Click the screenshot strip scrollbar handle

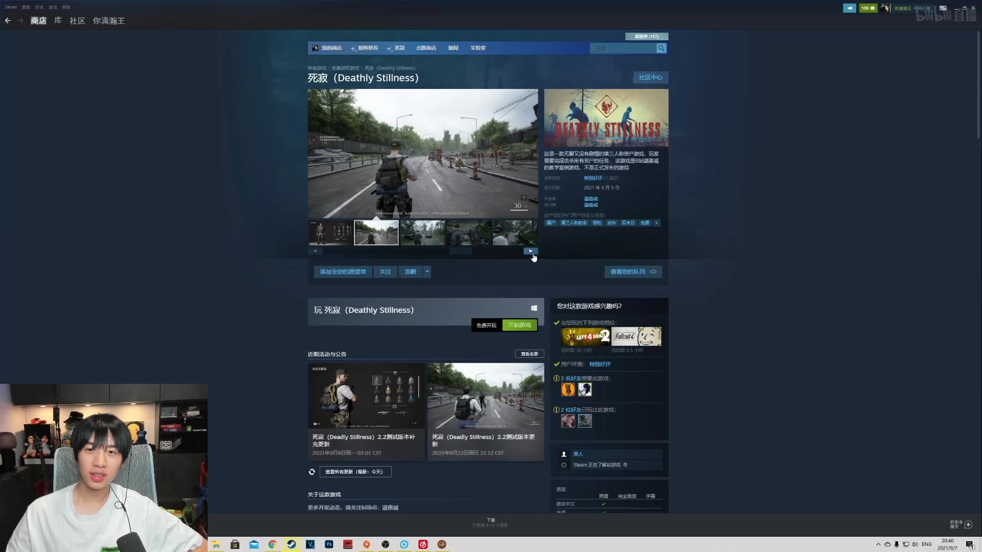tap(460, 251)
